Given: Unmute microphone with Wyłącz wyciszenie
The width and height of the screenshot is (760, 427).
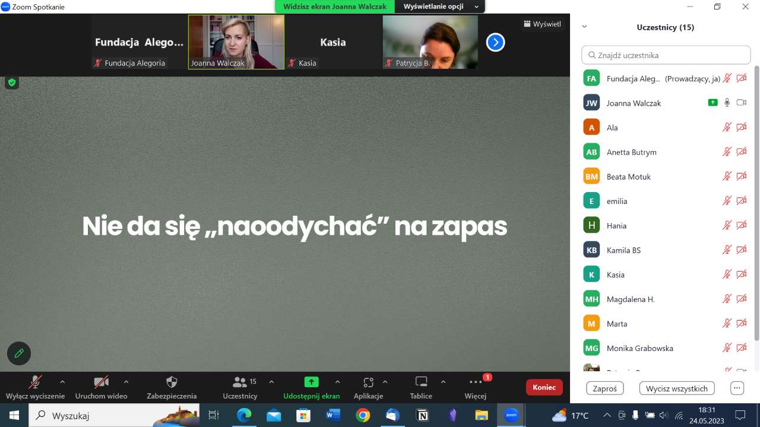Looking at the screenshot, I should coord(35,382).
